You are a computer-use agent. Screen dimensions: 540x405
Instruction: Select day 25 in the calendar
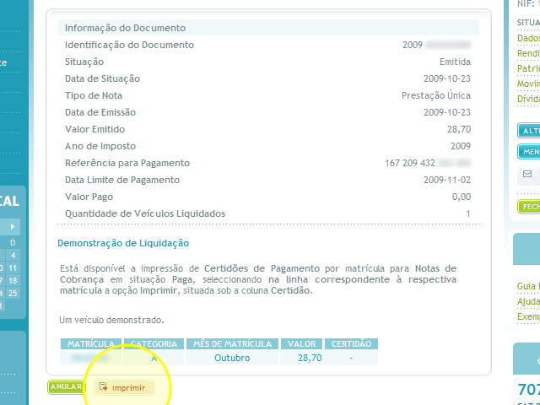(x=13, y=294)
